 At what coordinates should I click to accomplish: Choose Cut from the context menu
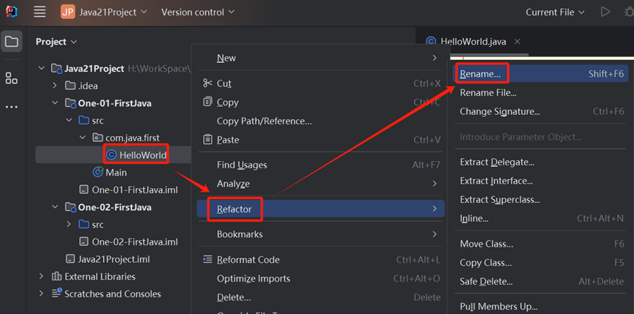[320, 83]
